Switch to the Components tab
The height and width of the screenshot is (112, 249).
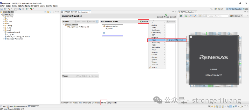click(x=112, y=103)
